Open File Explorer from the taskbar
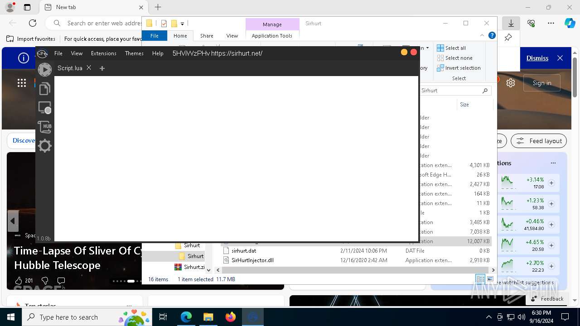 pos(208,317)
